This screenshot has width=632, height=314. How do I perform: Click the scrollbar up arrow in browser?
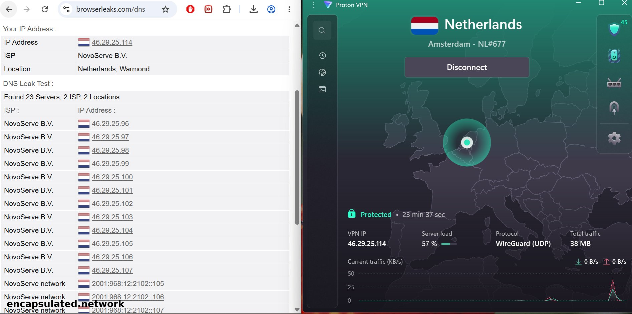[x=297, y=25]
